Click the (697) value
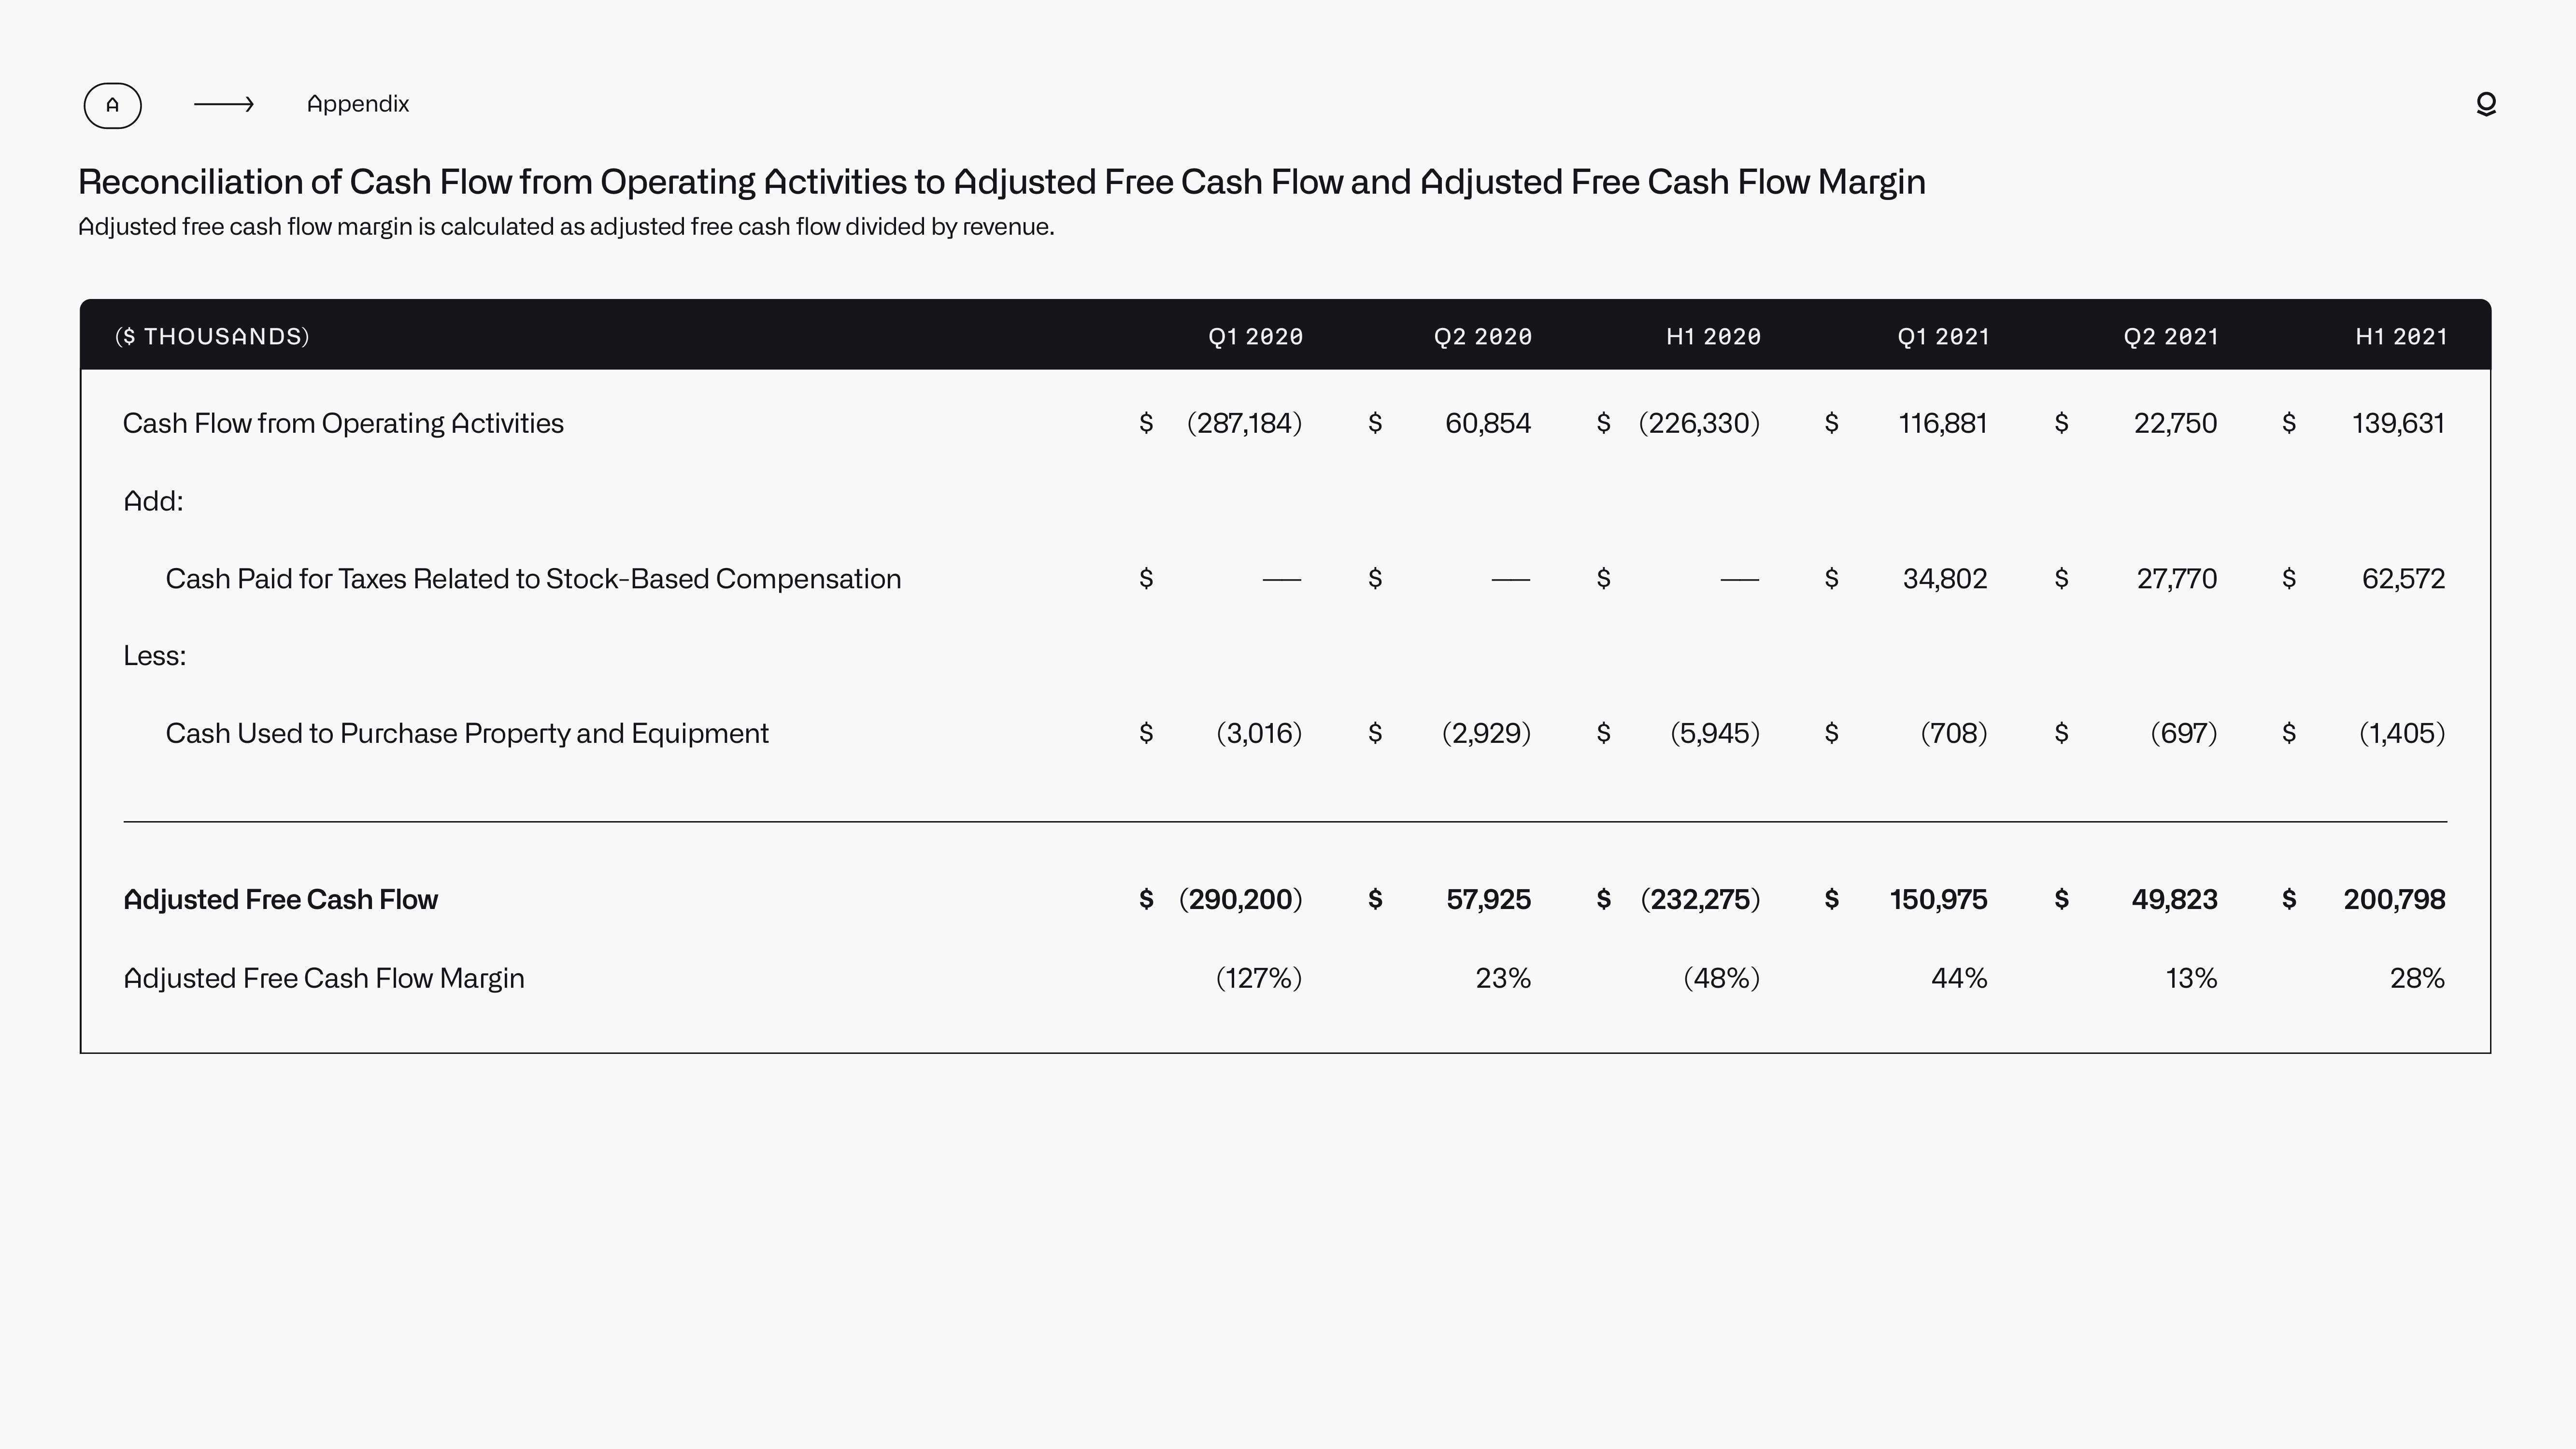Image resolution: width=2576 pixels, height=1449 pixels. coord(2183,734)
